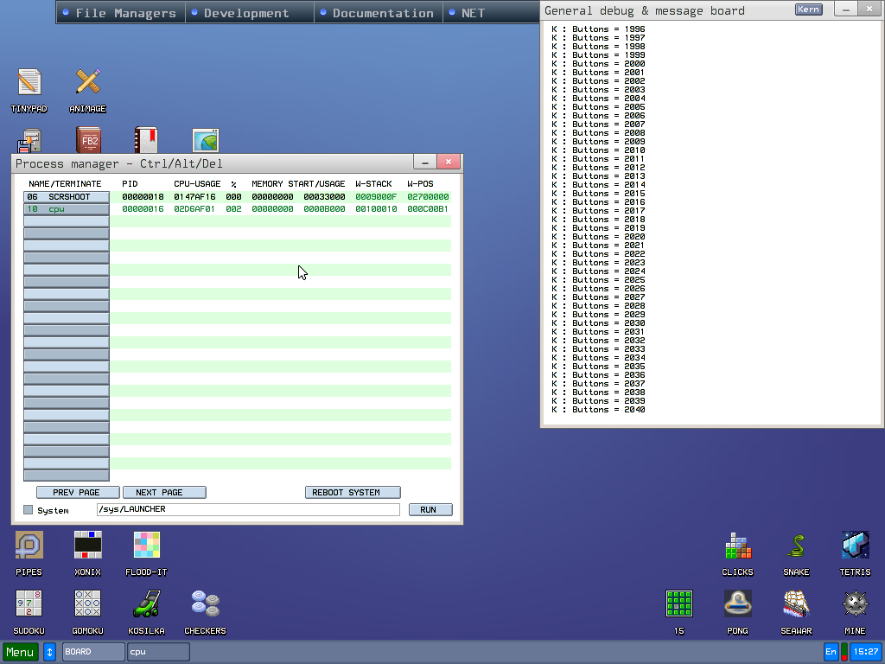Screen dimensions: 885x664
Task: Click the /sys/LAUNCHER path input field
Action: (247, 510)
